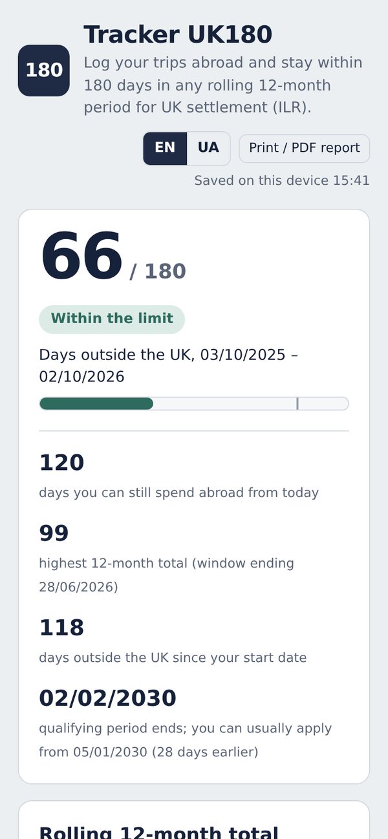Click the green filled progress bar portion
Viewport: 388px width, 839px height.
96,403
